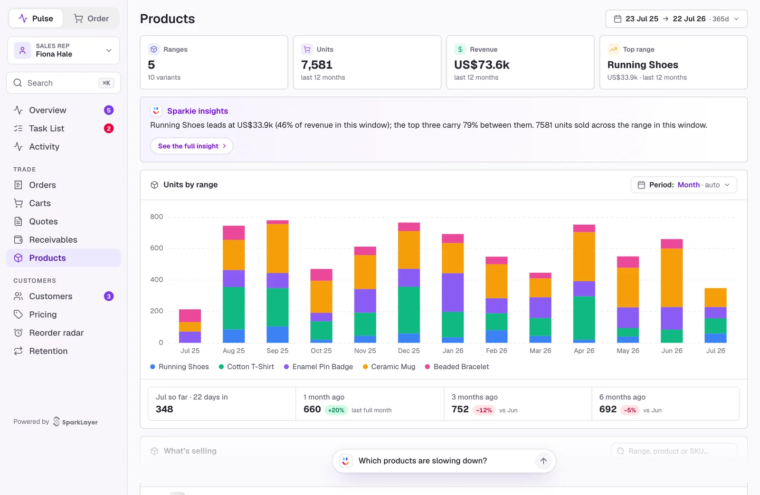Click the Quotes file icon
The height and width of the screenshot is (495, 760).
click(19, 221)
